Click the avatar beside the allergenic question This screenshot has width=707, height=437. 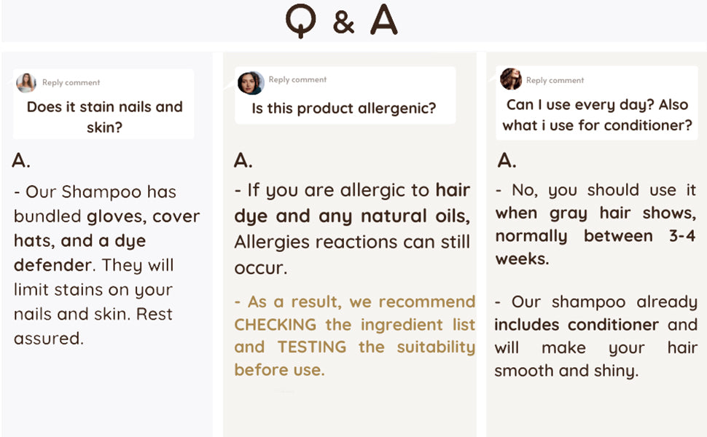point(250,82)
